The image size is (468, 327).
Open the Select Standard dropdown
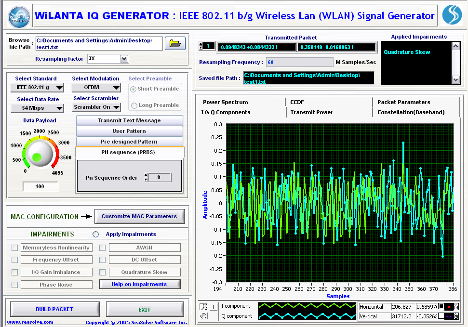[x=37, y=88]
